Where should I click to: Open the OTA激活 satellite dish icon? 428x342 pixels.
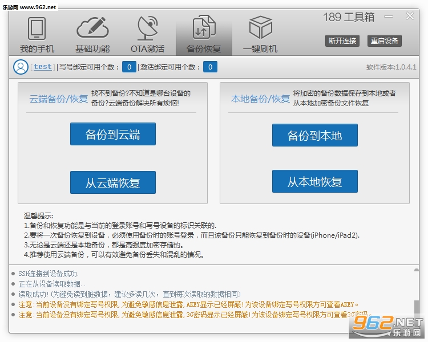pos(148,28)
